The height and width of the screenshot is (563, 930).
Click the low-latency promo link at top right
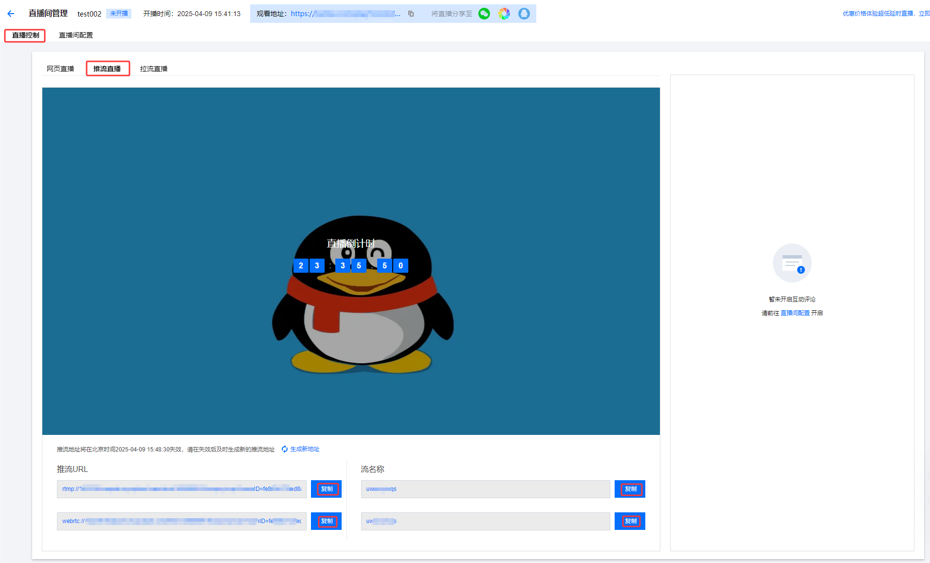[886, 14]
